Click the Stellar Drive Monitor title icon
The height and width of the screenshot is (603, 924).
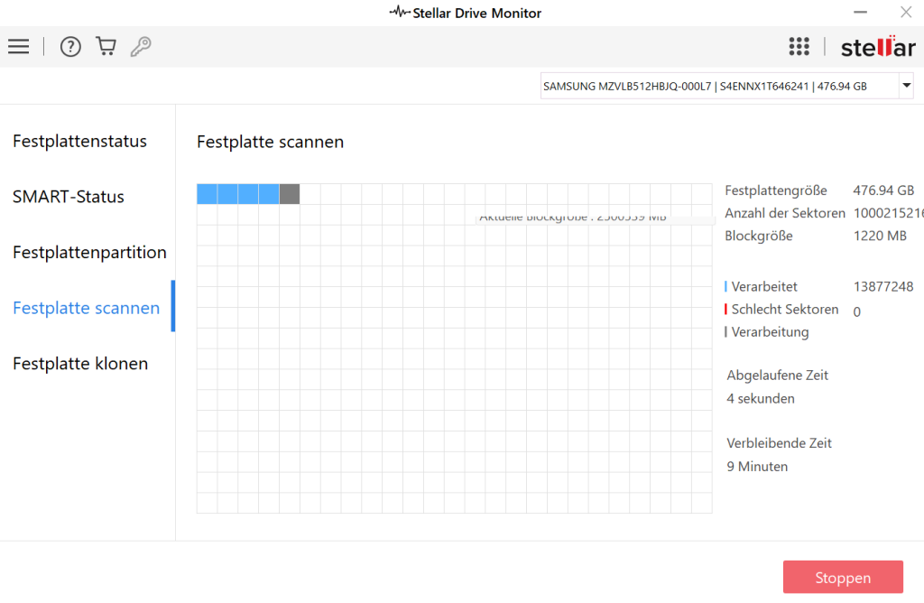pyautogui.click(x=399, y=13)
